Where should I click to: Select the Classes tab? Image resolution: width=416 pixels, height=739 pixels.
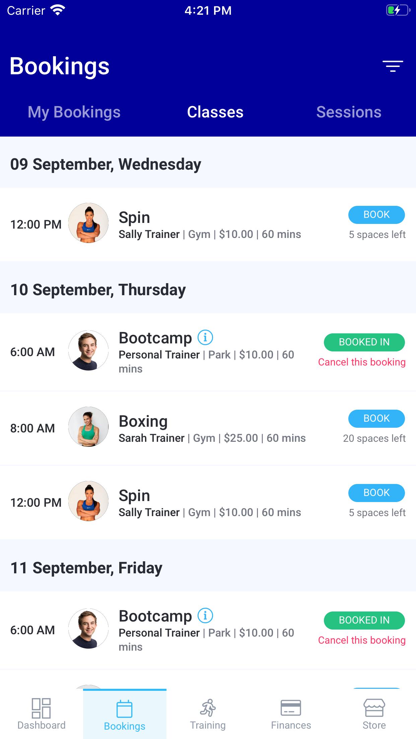point(215,112)
